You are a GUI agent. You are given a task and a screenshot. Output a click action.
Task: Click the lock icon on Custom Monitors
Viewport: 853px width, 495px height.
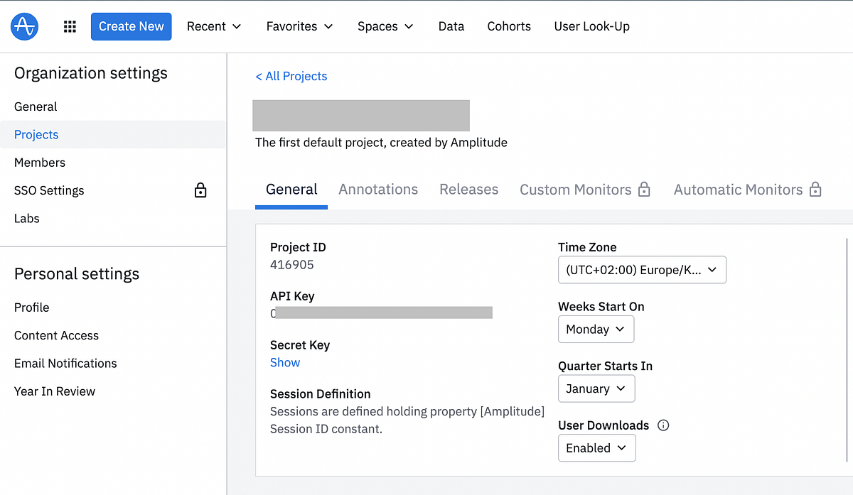[644, 190]
